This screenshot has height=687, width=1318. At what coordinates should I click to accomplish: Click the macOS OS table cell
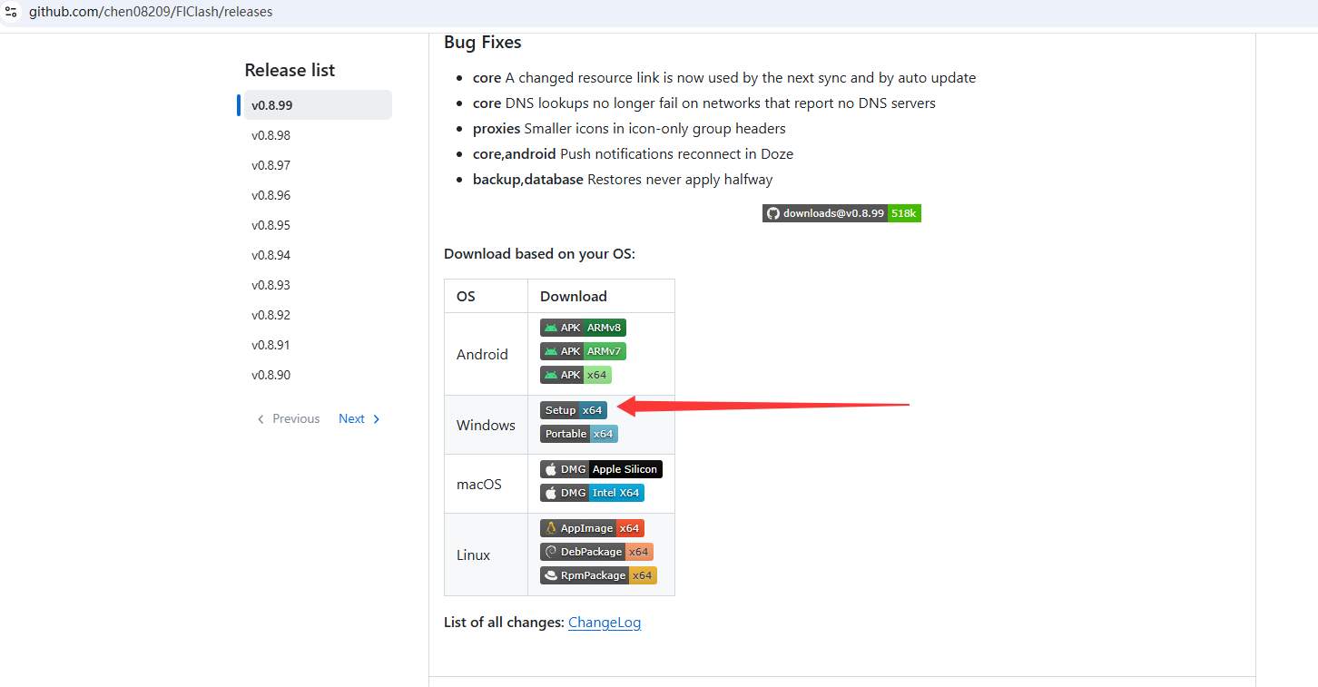pos(486,484)
